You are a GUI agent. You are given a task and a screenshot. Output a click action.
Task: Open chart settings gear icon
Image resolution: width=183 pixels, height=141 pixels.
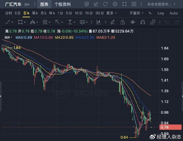[115, 4]
